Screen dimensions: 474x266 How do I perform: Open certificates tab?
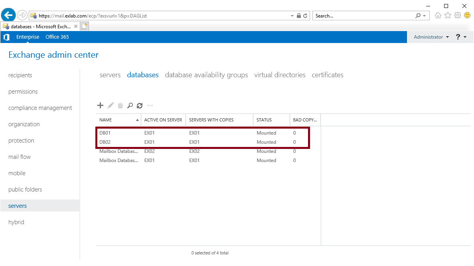coord(328,75)
